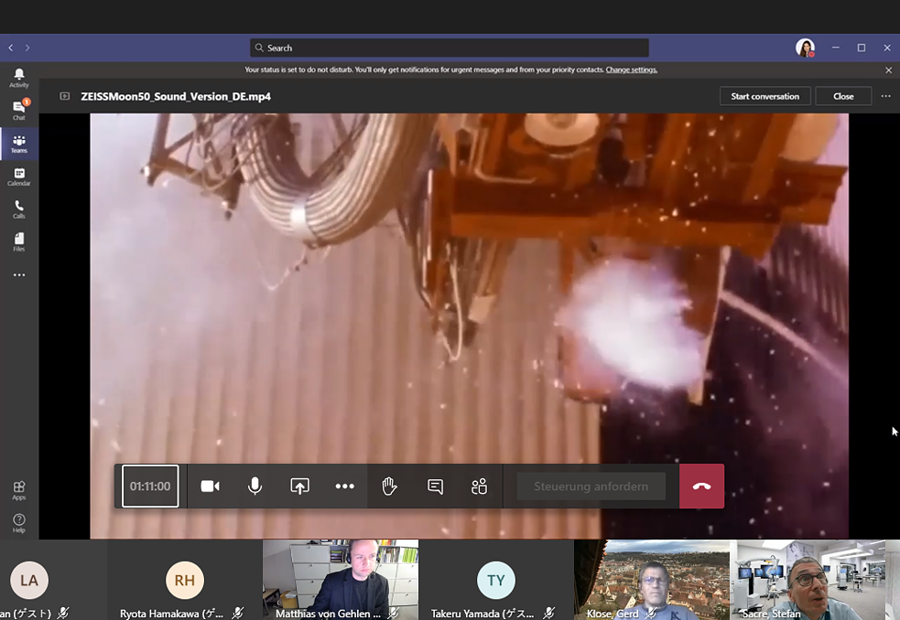Image resolution: width=900 pixels, height=620 pixels.
Task: Open more options next to Close
Action: 885,96
